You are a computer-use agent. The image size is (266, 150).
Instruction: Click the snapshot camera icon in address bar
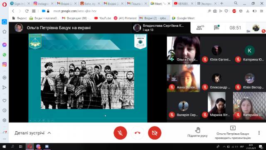point(215,11)
